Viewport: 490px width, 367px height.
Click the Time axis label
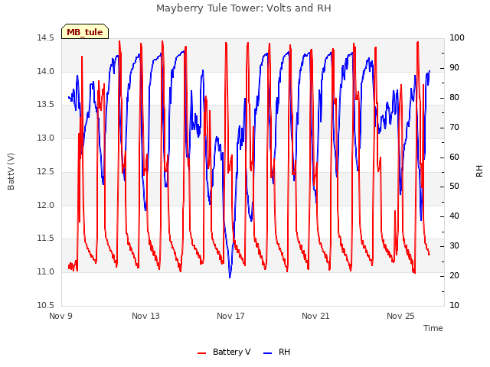coord(433,328)
